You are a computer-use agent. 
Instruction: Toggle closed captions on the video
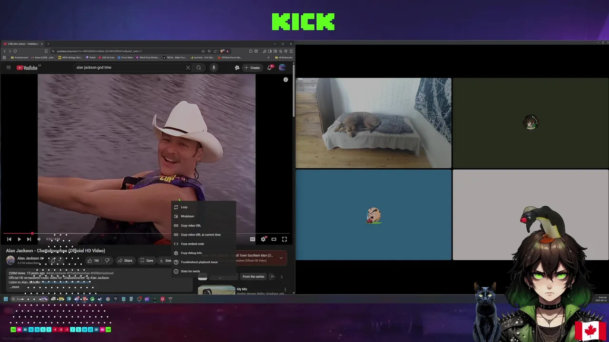253,239
